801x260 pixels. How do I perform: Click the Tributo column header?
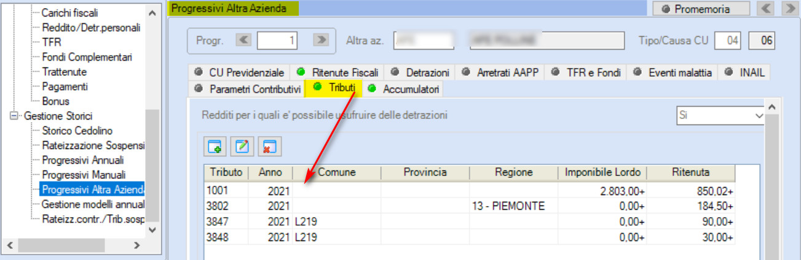(226, 172)
